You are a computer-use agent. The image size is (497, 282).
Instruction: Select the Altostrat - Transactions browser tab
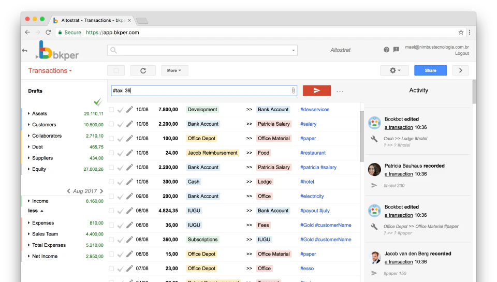92,20
